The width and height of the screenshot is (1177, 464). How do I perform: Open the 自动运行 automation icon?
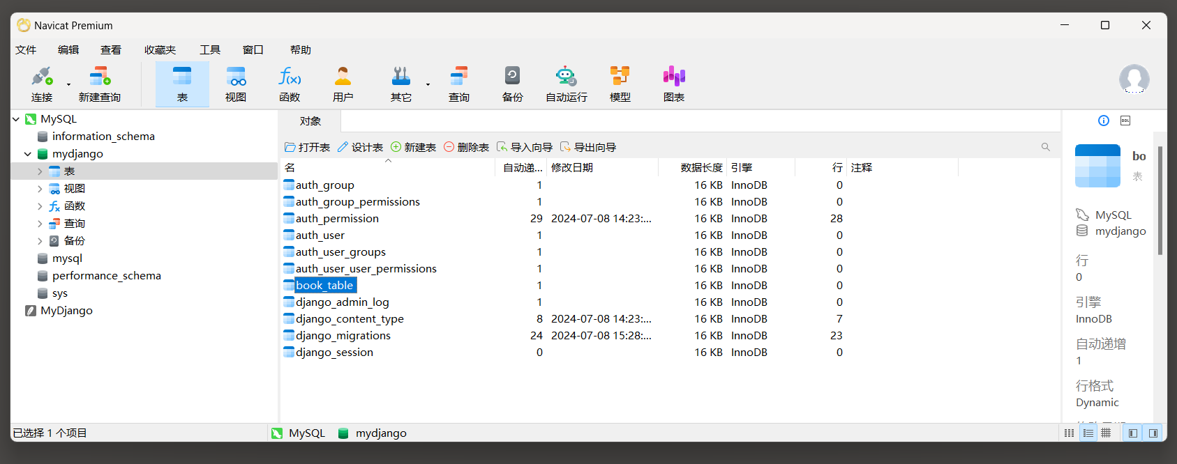(567, 84)
